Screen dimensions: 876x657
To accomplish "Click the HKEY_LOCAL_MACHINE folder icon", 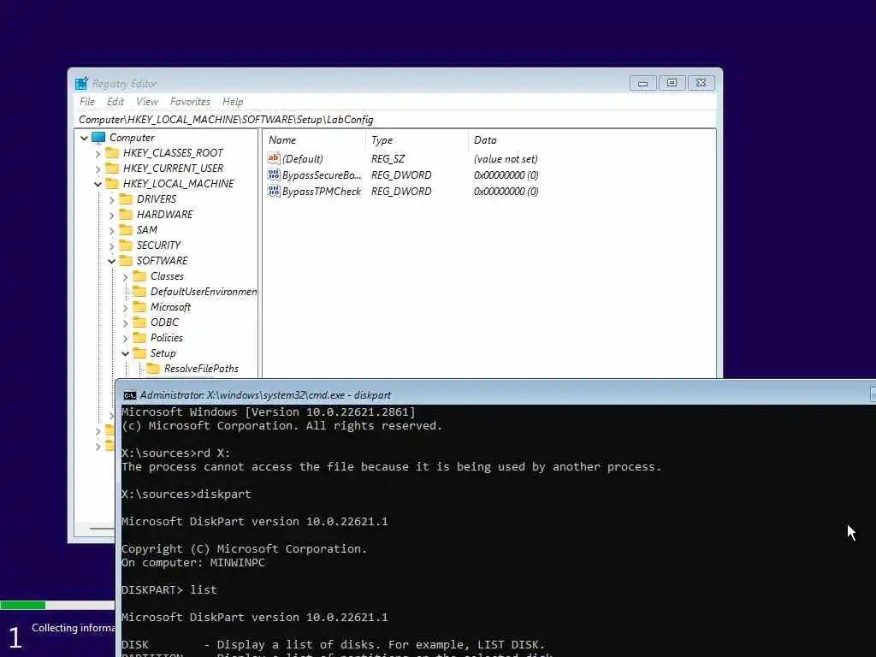I will (x=112, y=184).
